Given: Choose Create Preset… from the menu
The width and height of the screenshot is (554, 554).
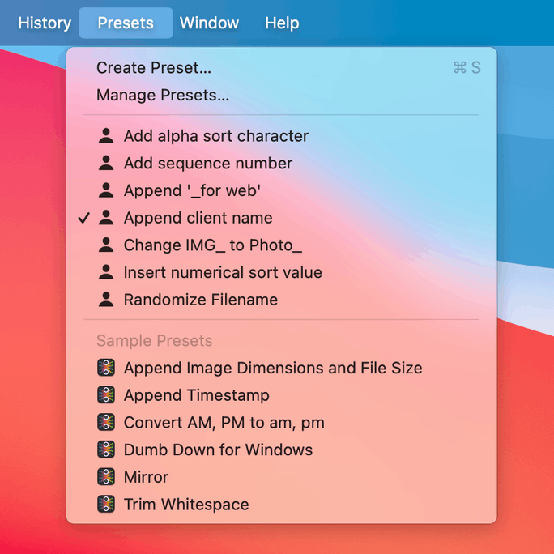Looking at the screenshot, I should 154,68.
